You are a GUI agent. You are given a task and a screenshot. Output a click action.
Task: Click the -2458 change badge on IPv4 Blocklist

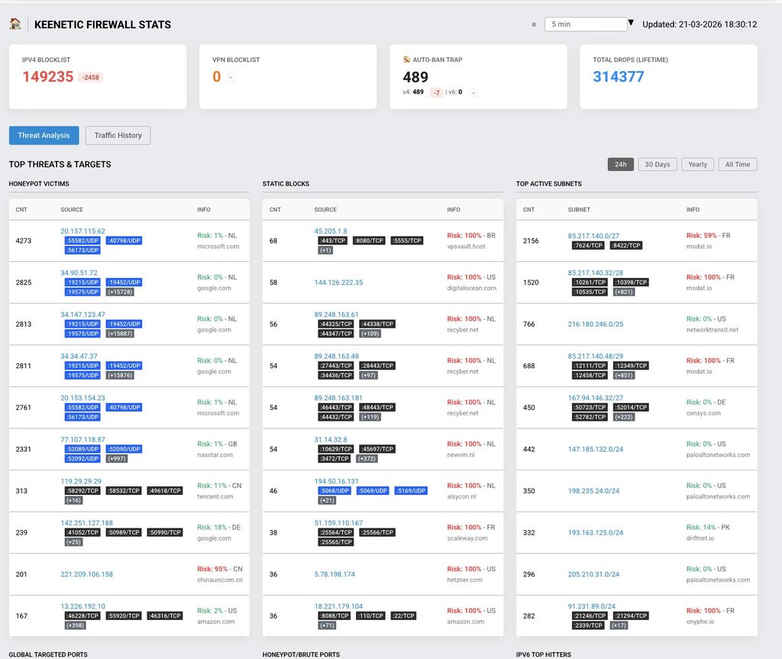(90, 77)
